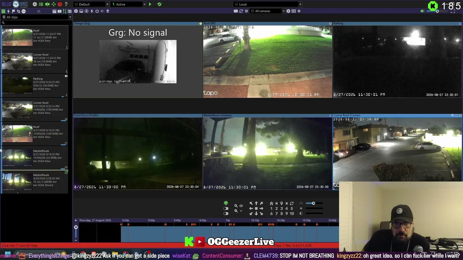Open the calendar view icon
The image size is (463, 260).
[x=54, y=11]
